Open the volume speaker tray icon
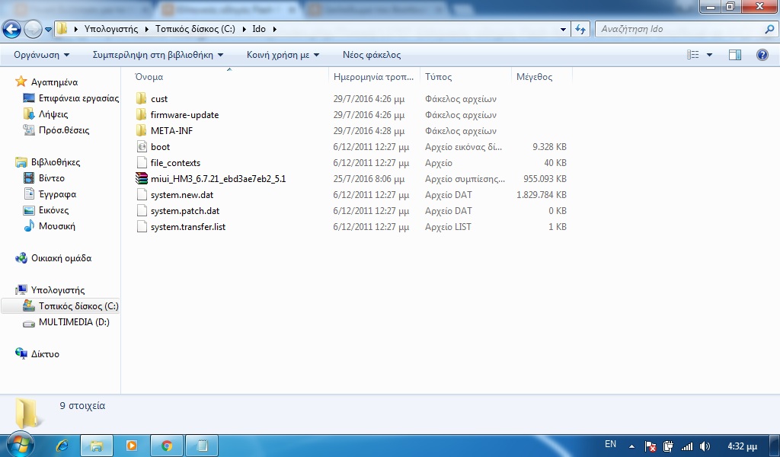 pyautogui.click(x=705, y=446)
